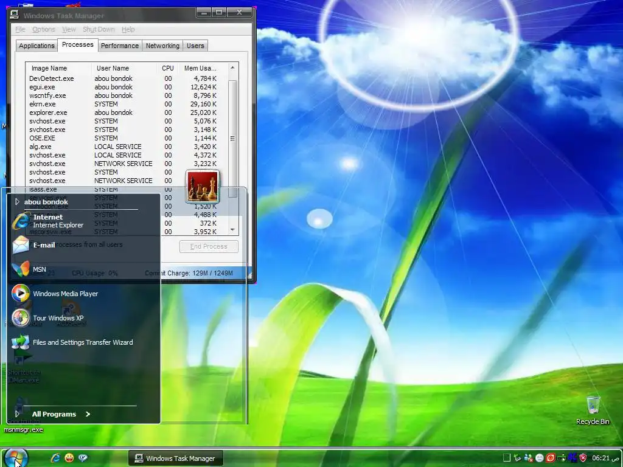
Task: Open All Programs in Start menu
Action: click(54, 413)
